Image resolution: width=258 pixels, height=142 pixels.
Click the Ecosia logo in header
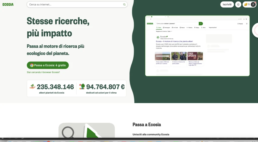(8, 5)
